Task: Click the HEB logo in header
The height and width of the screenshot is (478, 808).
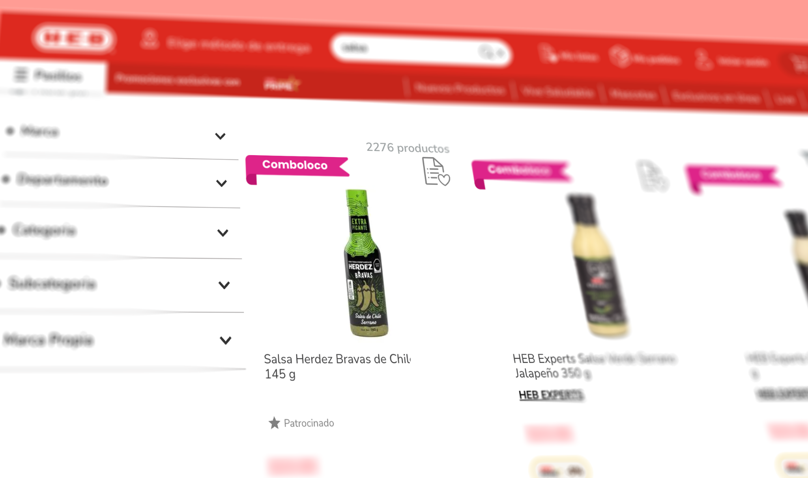Action: (x=74, y=39)
